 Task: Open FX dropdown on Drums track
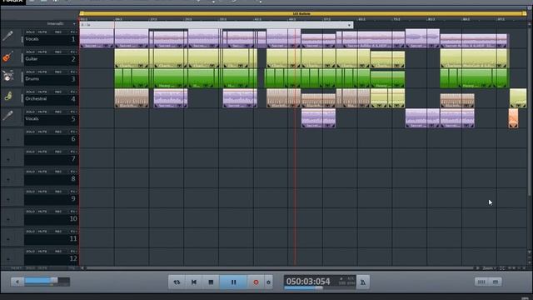tap(73, 72)
